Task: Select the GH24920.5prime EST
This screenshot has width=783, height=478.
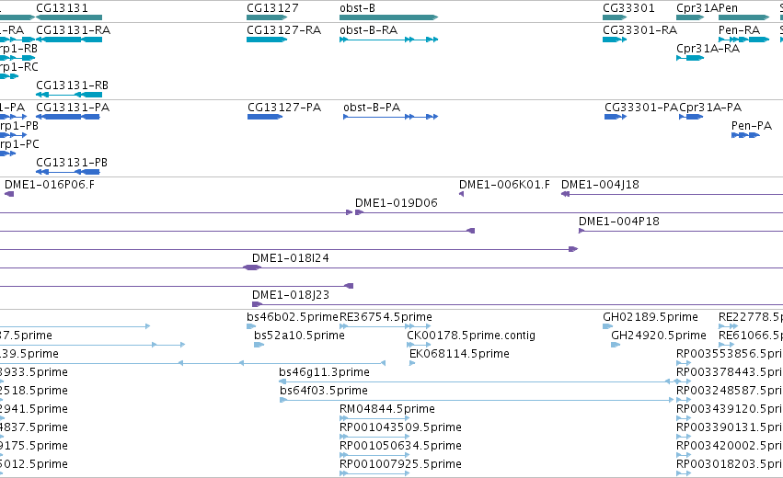Action: coord(616,345)
